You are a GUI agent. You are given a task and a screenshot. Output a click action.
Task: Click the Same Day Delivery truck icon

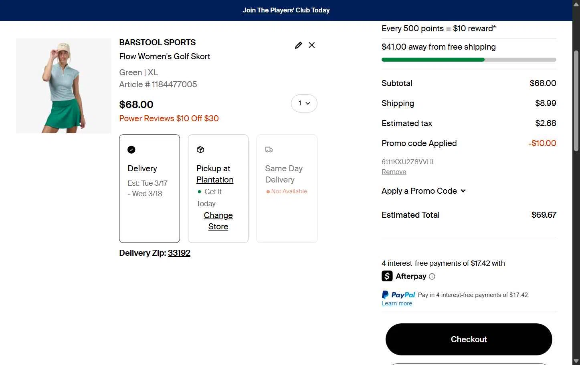click(x=269, y=150)
